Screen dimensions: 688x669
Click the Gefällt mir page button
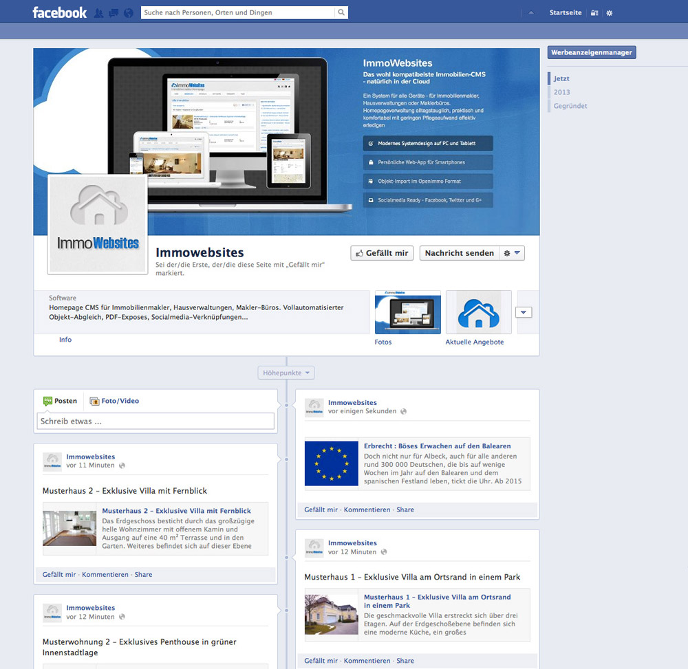(x=382, y=253)
